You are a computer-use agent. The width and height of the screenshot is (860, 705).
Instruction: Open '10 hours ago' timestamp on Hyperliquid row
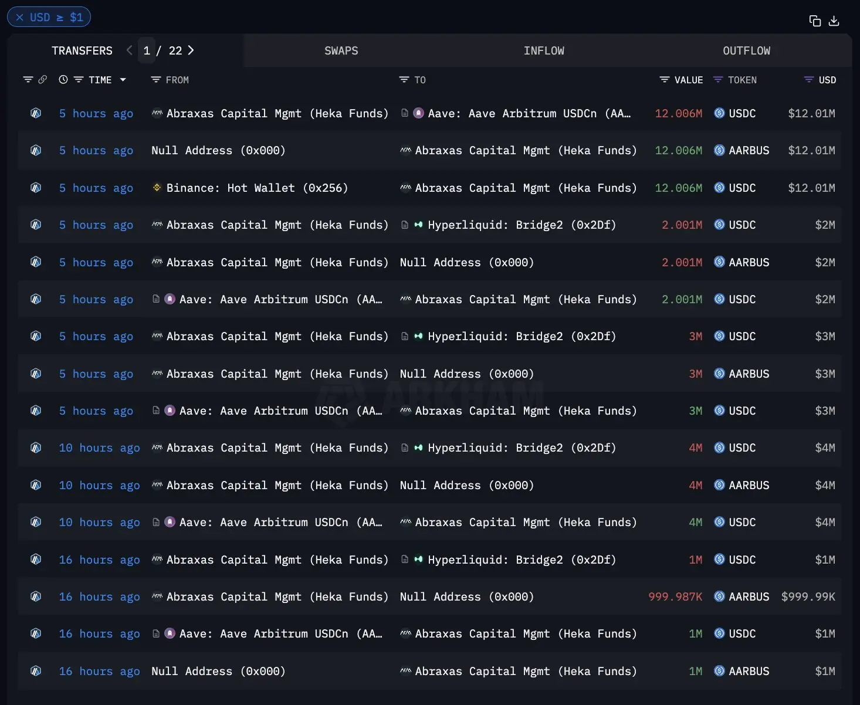tap(99, 448)
